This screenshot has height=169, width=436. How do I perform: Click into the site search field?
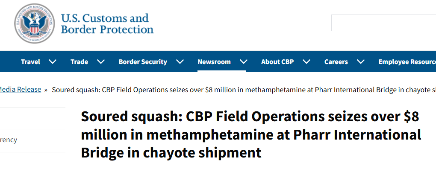click(x=384, y=23)
